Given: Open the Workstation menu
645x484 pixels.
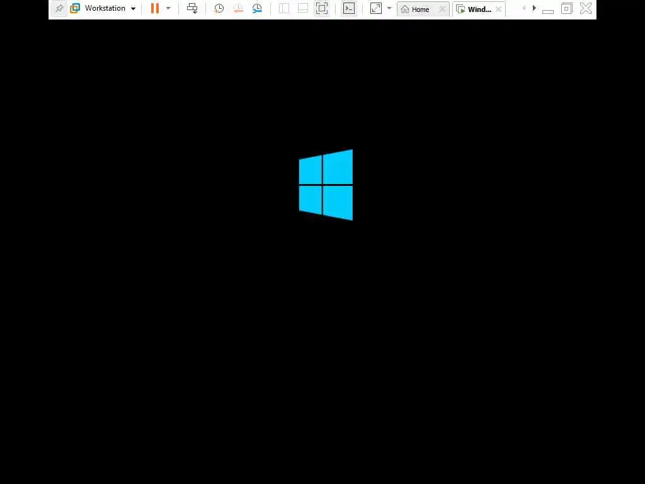Looking at the screenshot, I should click(x=110, y=8).
